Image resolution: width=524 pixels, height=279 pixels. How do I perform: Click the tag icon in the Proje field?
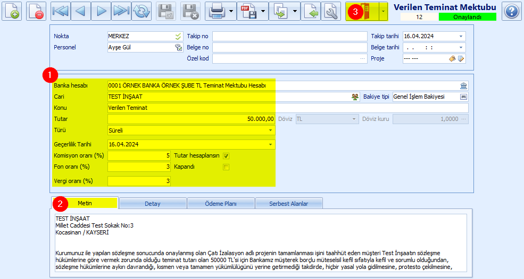tap(452, 59)
